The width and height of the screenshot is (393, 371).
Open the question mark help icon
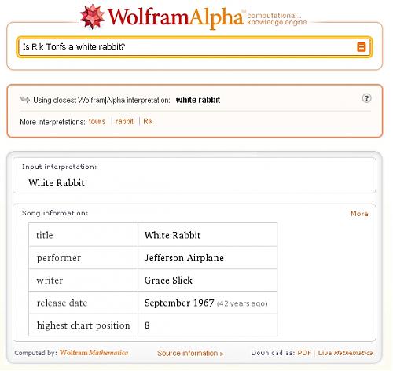coord(366,98)
